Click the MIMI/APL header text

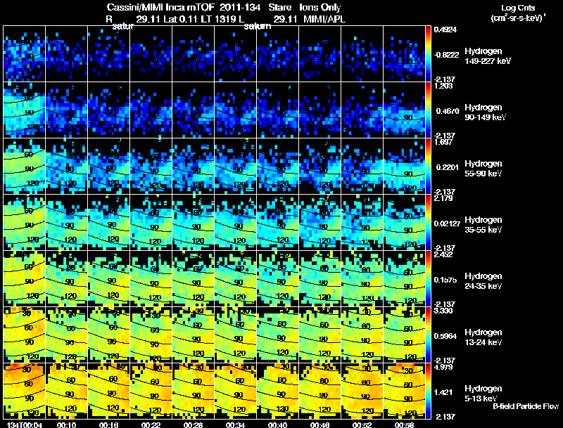pos(324,19)
